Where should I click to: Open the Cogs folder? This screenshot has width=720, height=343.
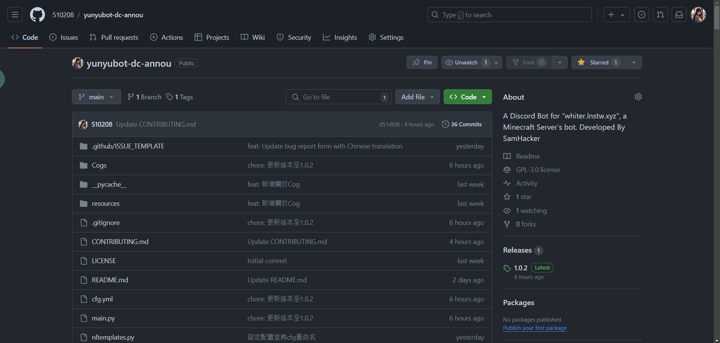99,165
